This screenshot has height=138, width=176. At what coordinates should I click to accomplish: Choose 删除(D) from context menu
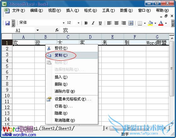72,84
